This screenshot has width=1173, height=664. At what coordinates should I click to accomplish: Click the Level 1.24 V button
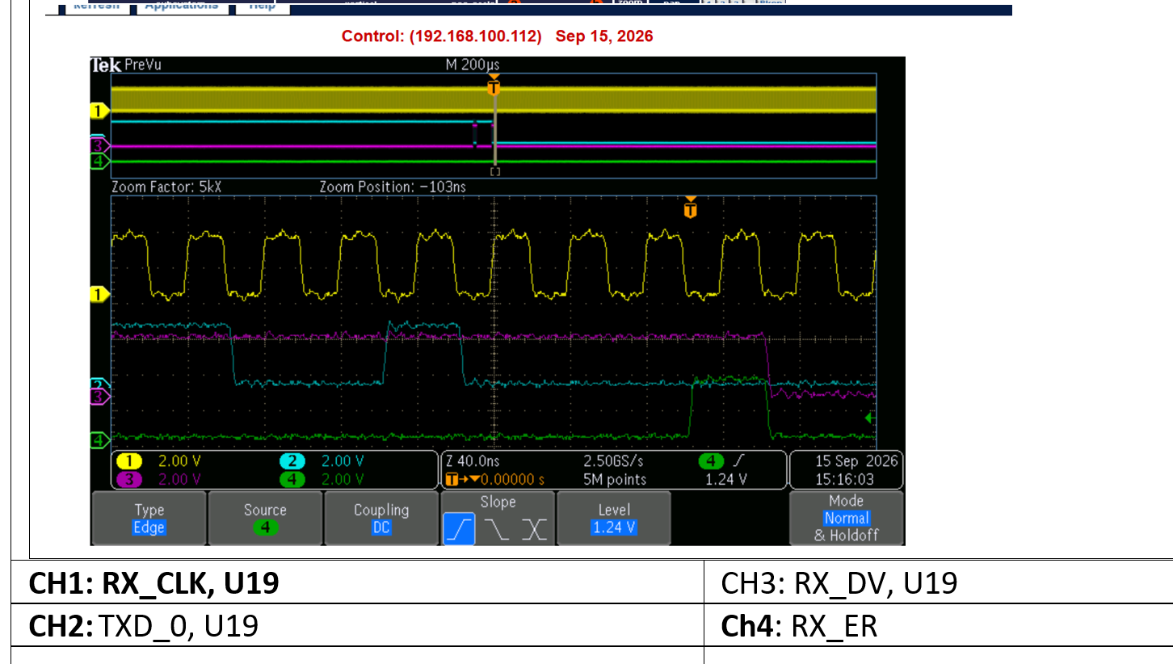(614, 518)
